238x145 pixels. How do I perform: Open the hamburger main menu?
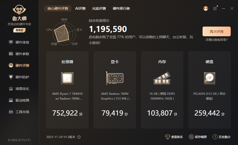(x=215, y=9)
